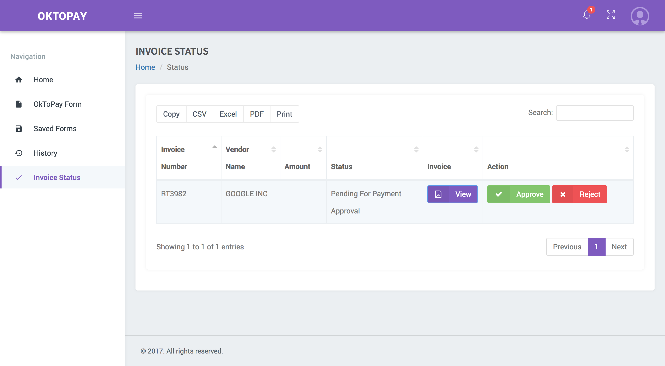This screenshot has width=665, height=366.
Task: Click the Home breadcrumb link
Action: click(x=145, y=67)
